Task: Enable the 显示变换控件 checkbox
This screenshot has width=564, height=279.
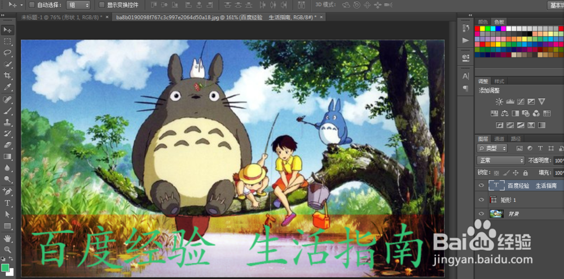Action: 102,5
